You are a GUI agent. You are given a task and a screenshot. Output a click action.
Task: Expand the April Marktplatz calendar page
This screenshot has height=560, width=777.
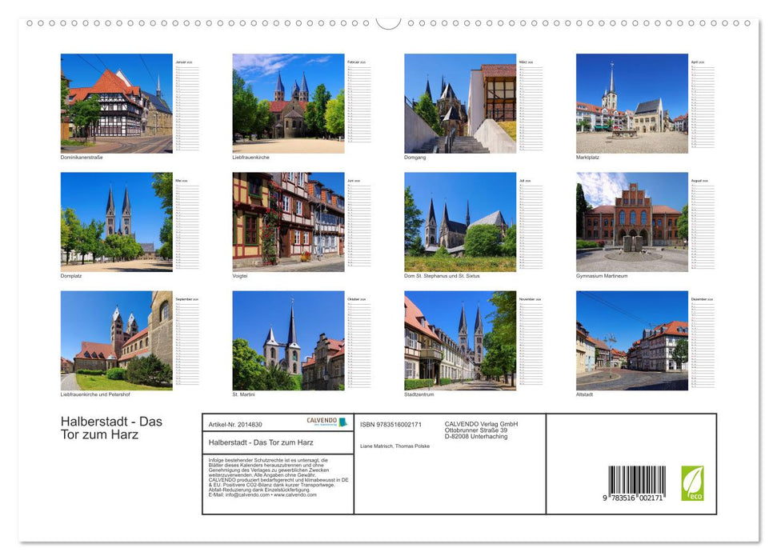(x=632, y=104)
